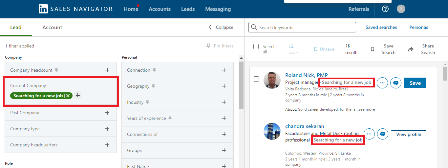Add another Current Company value with plus

pos(78,95)
